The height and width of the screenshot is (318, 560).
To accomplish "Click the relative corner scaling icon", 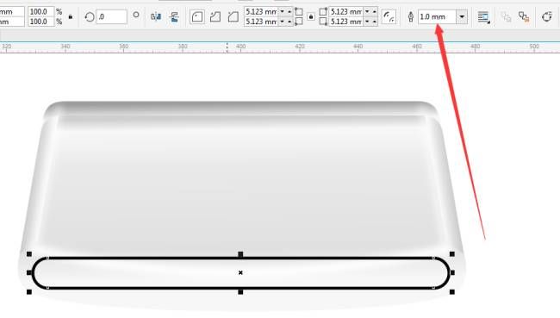I will 389,16.
